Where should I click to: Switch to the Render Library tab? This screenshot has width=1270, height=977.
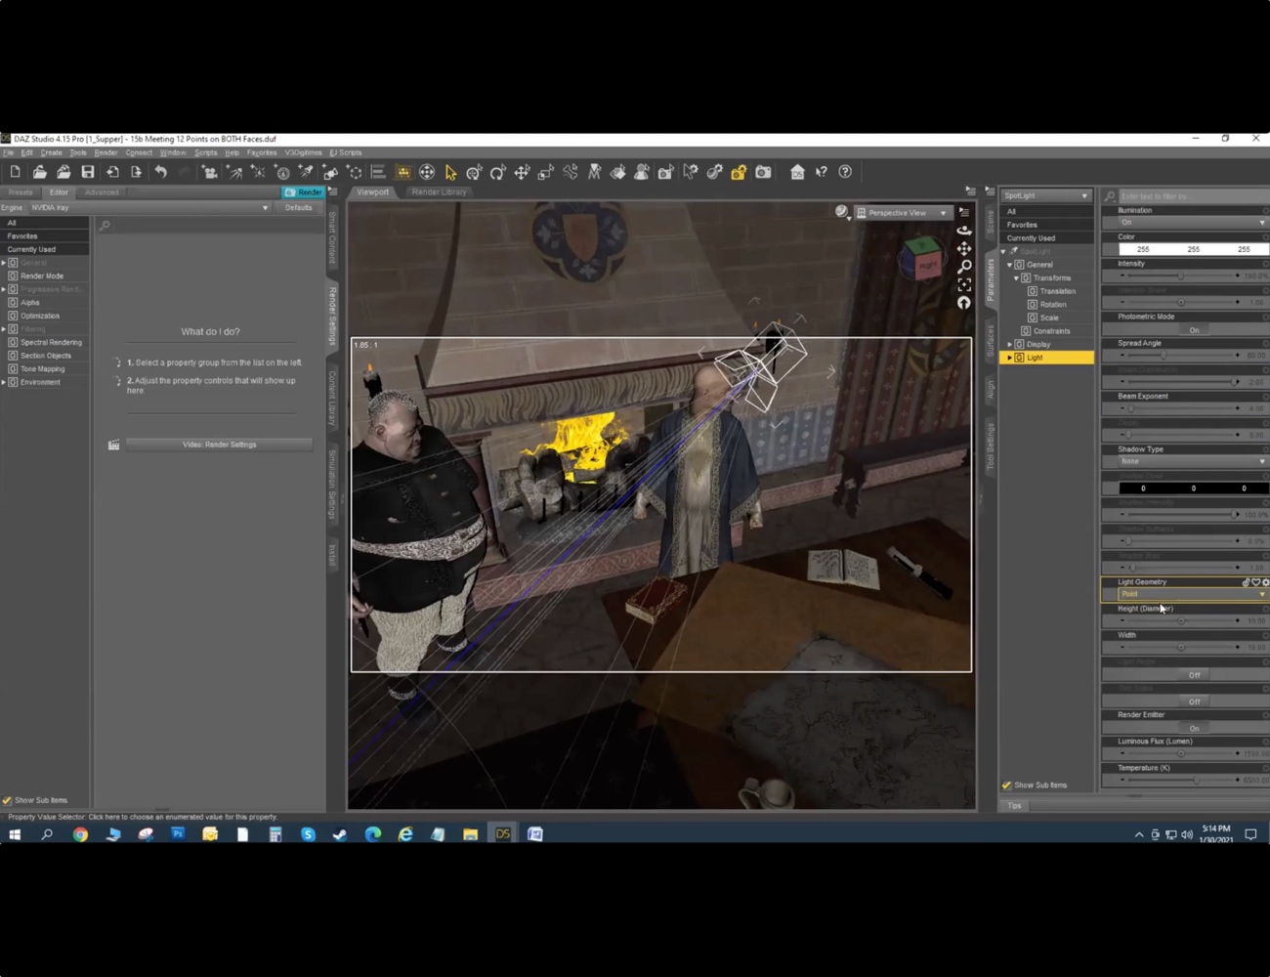tap(439, 192)
